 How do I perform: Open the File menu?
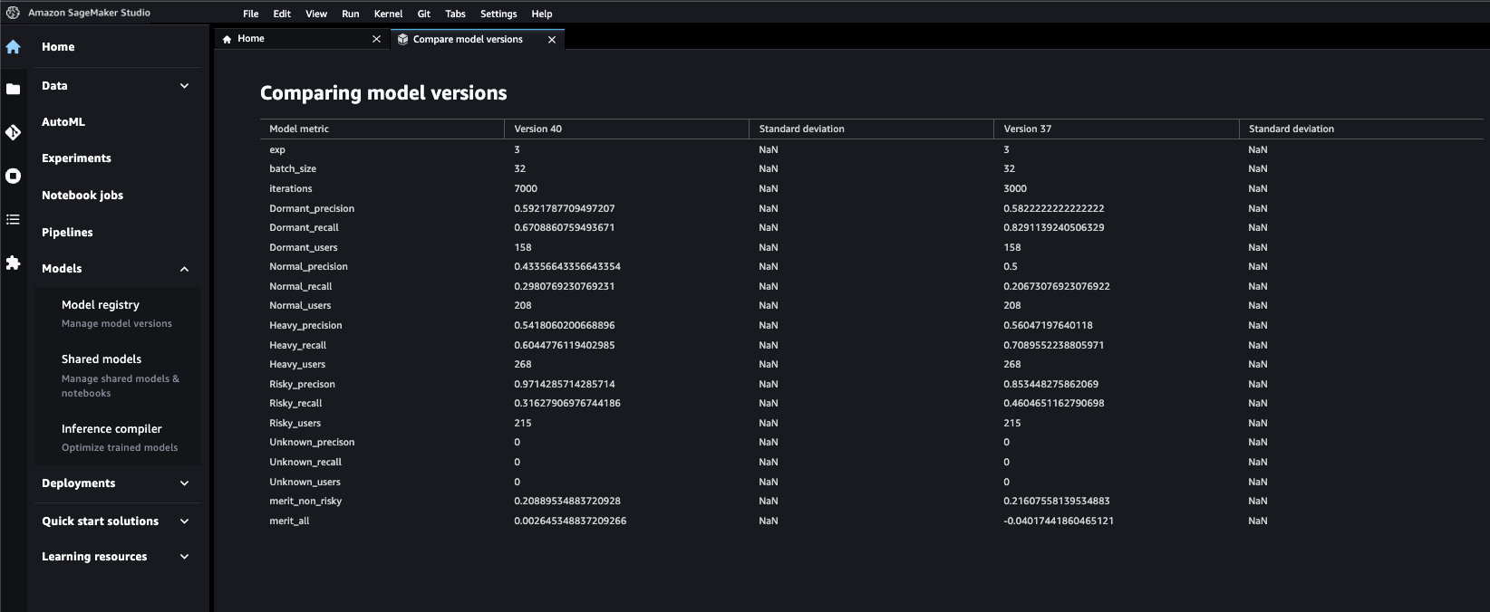251,14
